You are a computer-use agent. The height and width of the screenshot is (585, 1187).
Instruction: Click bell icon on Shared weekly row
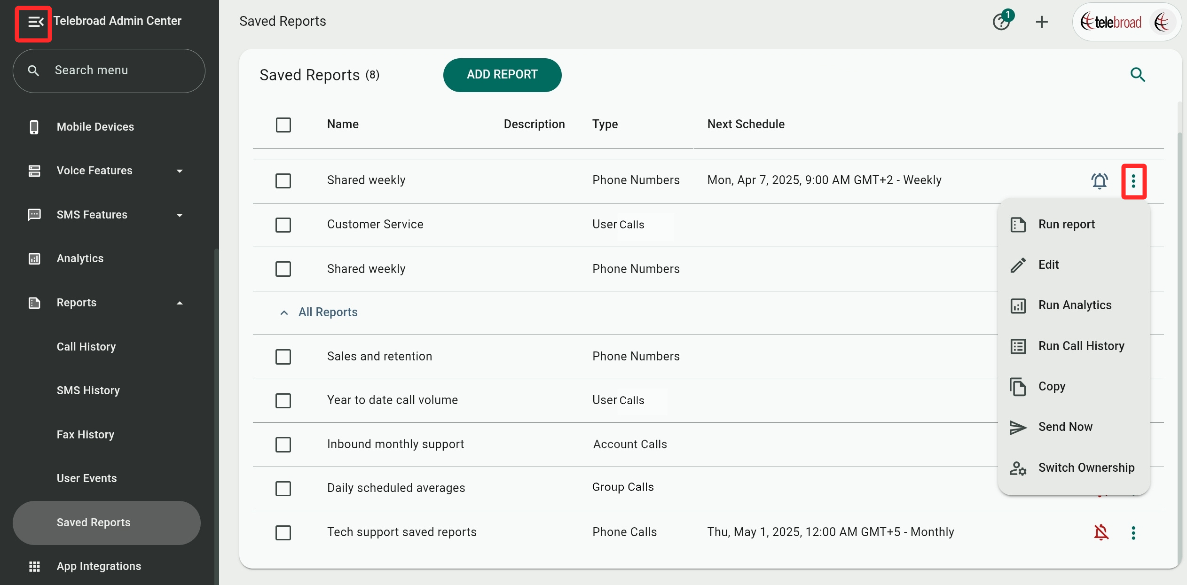1099,181
